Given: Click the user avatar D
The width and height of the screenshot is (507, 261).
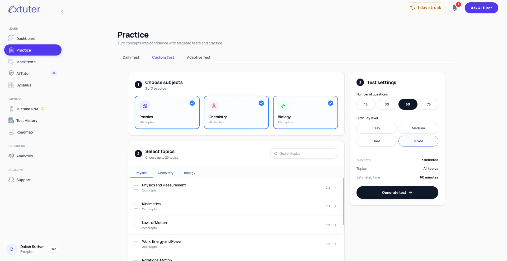Looking at the screenshot, I should tap(12, 249).
